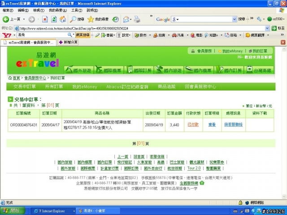
Task: Open the 檔案 File menu
Action: coord(8,10)
